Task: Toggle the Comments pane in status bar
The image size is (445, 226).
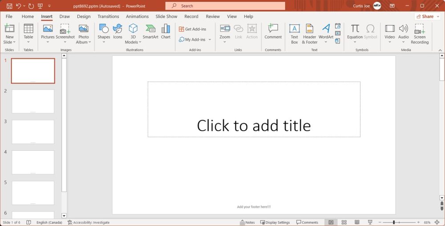Action: (307, 222)
